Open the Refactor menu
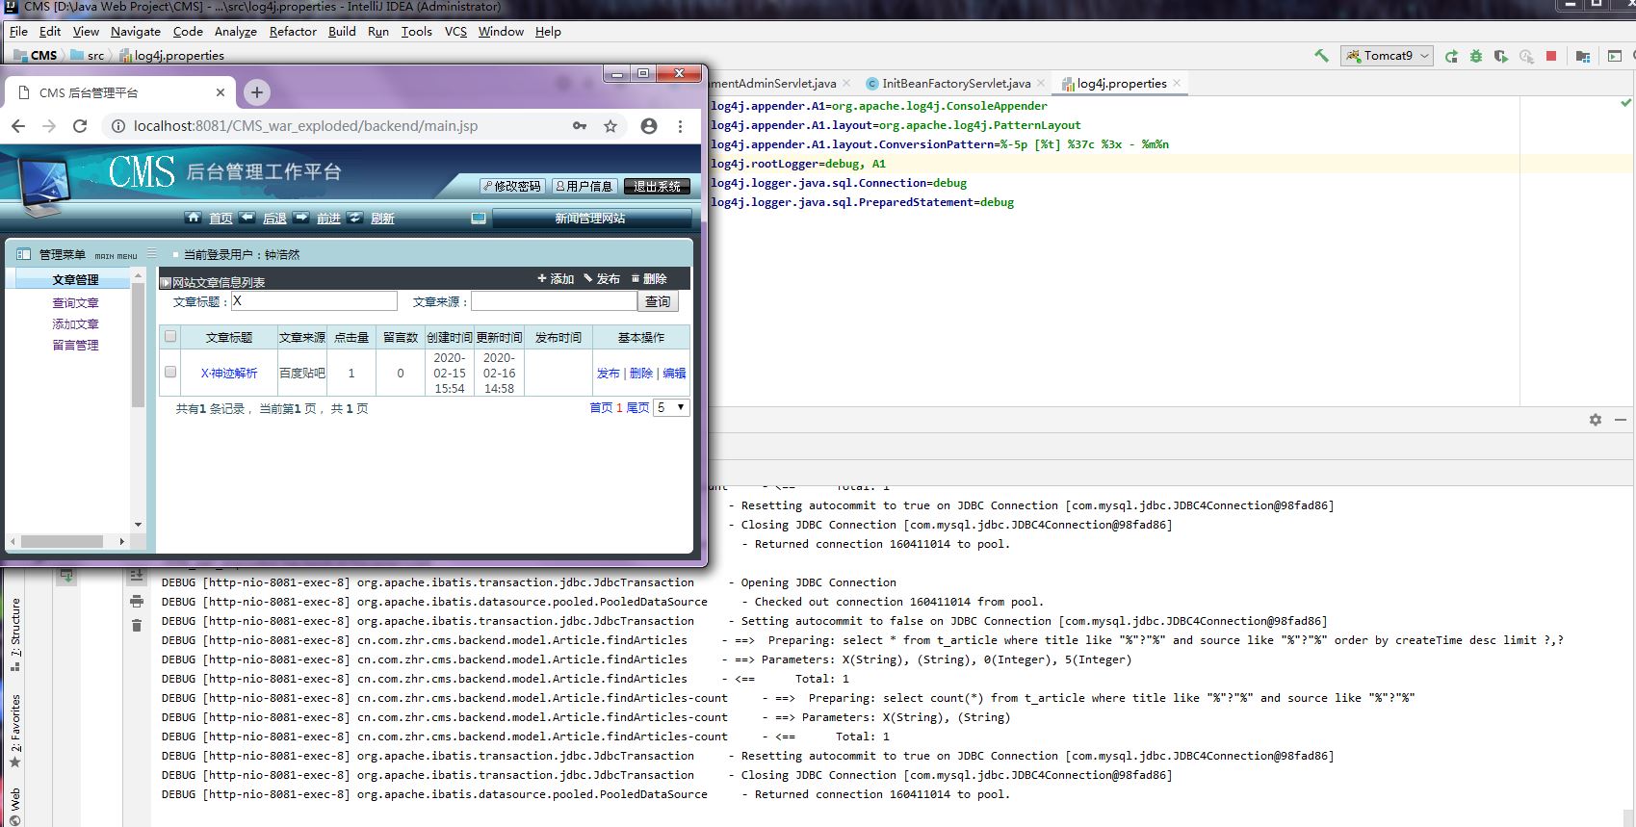Screen dimensions: 1636x827 click(293, 31)
